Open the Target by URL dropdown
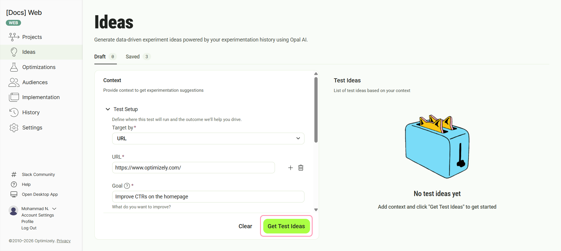 (x=208, y=139)
